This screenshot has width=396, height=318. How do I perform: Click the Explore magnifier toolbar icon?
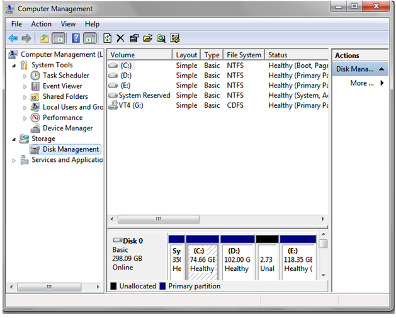(161, 38)
